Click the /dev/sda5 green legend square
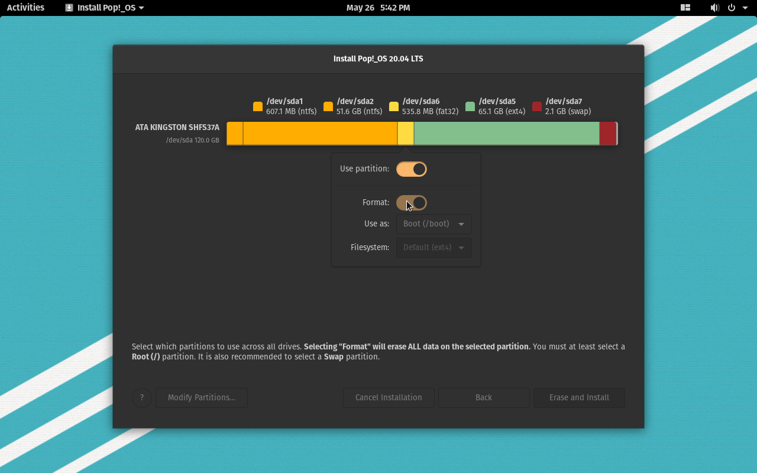This screenshot has width=757, height=473. click(x=470, y=106)
